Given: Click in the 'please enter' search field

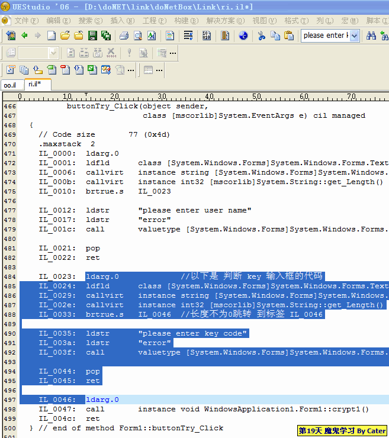Looking at the screenshot, I should click(326, 36).
